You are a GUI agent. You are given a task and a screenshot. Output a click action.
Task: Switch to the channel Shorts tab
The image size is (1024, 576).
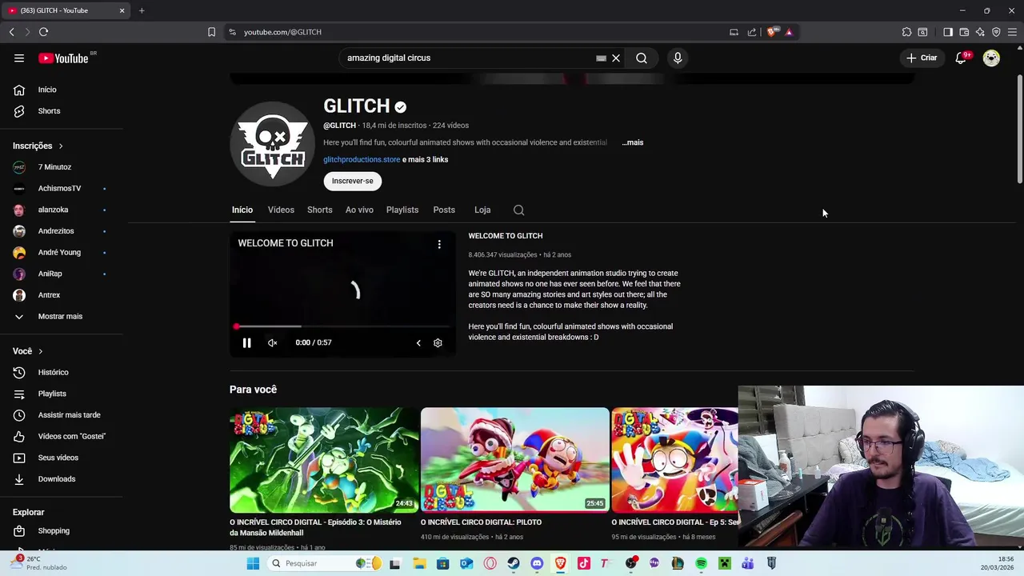(319, 210)
